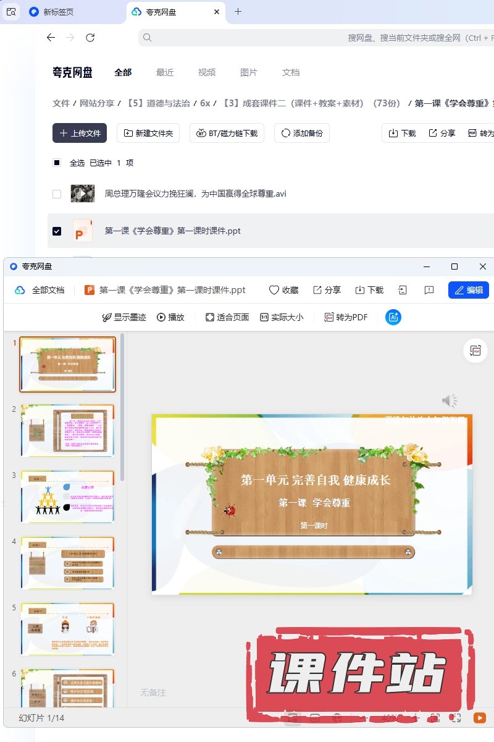The width and height of the screenshot is (494, 742).
Task: Click the AI assistant icon in toolbar
Action: 393,317
